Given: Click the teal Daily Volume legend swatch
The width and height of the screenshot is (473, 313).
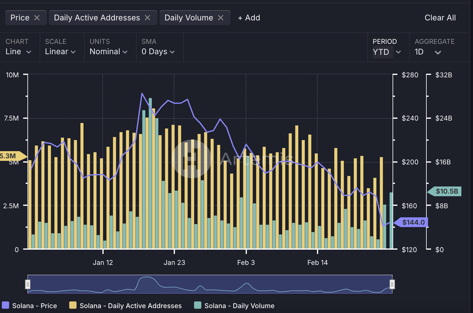Looking at the screenshot, I should 197,305.
